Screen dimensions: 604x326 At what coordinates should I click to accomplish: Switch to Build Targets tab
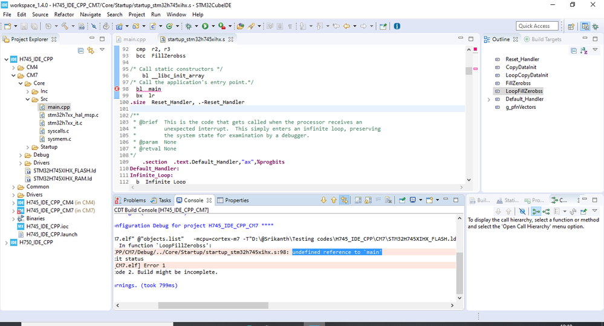point(542,39)
